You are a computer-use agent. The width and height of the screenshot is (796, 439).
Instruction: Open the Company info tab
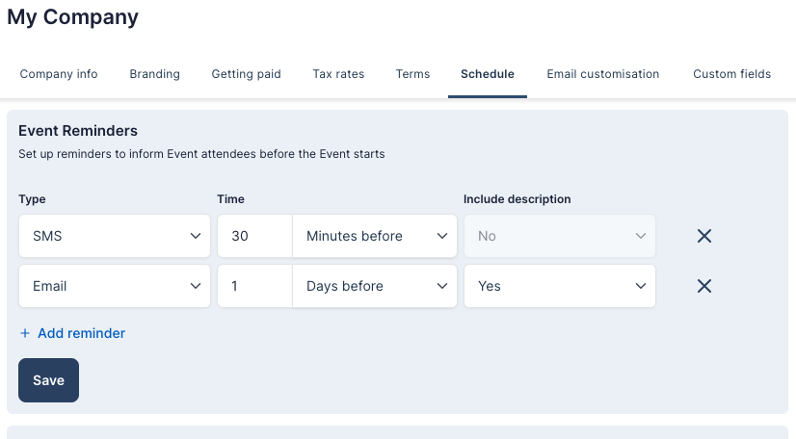click(59, 74)
